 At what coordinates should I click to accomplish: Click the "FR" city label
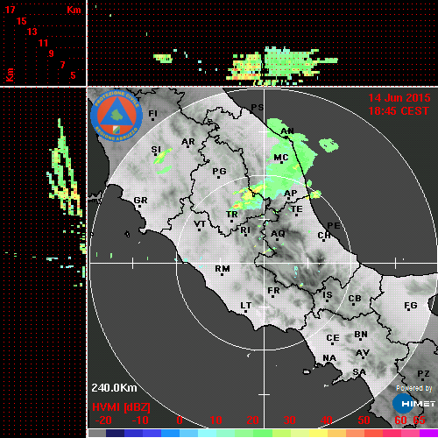point(273,291)
